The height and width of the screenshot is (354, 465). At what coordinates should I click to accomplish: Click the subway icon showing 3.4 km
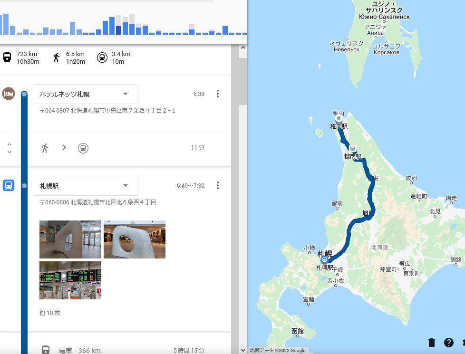pos(102,57)
